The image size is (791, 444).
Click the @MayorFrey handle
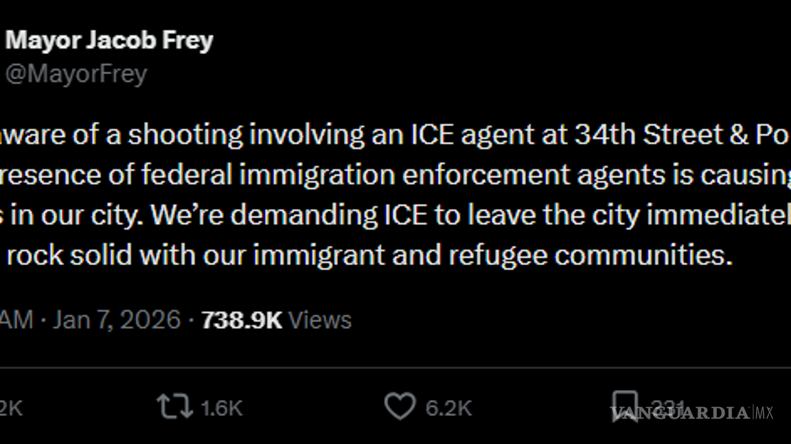point(76,74)
